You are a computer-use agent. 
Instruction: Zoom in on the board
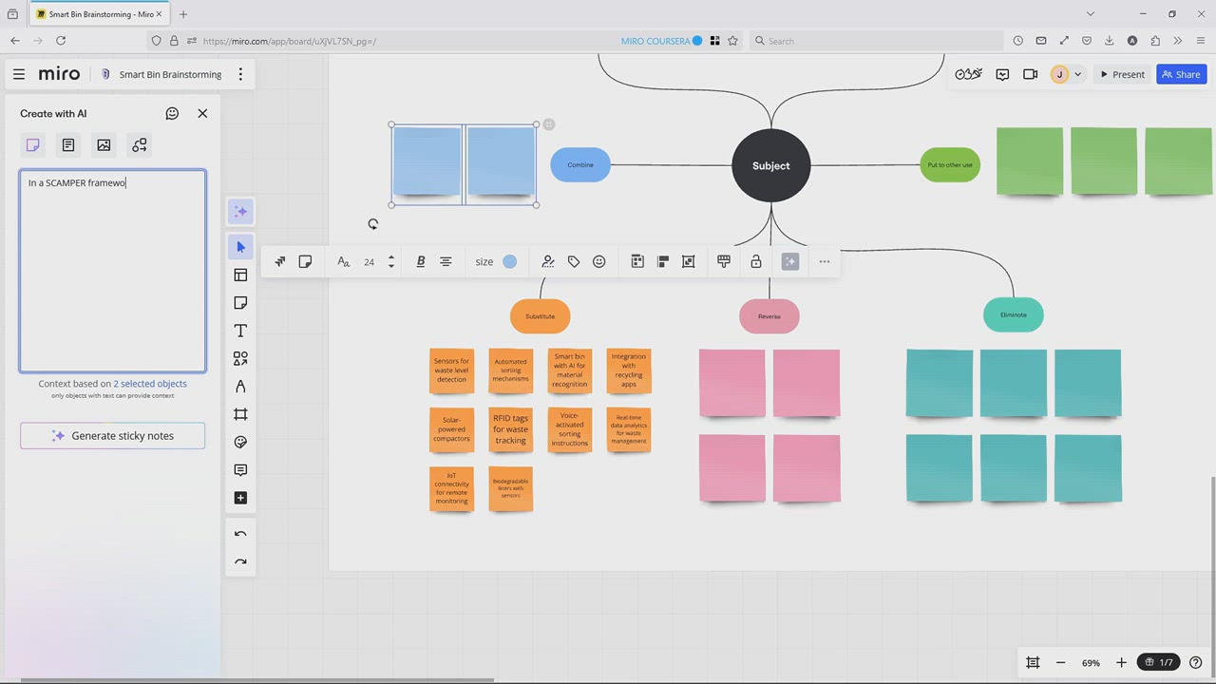click(1121, 662)
